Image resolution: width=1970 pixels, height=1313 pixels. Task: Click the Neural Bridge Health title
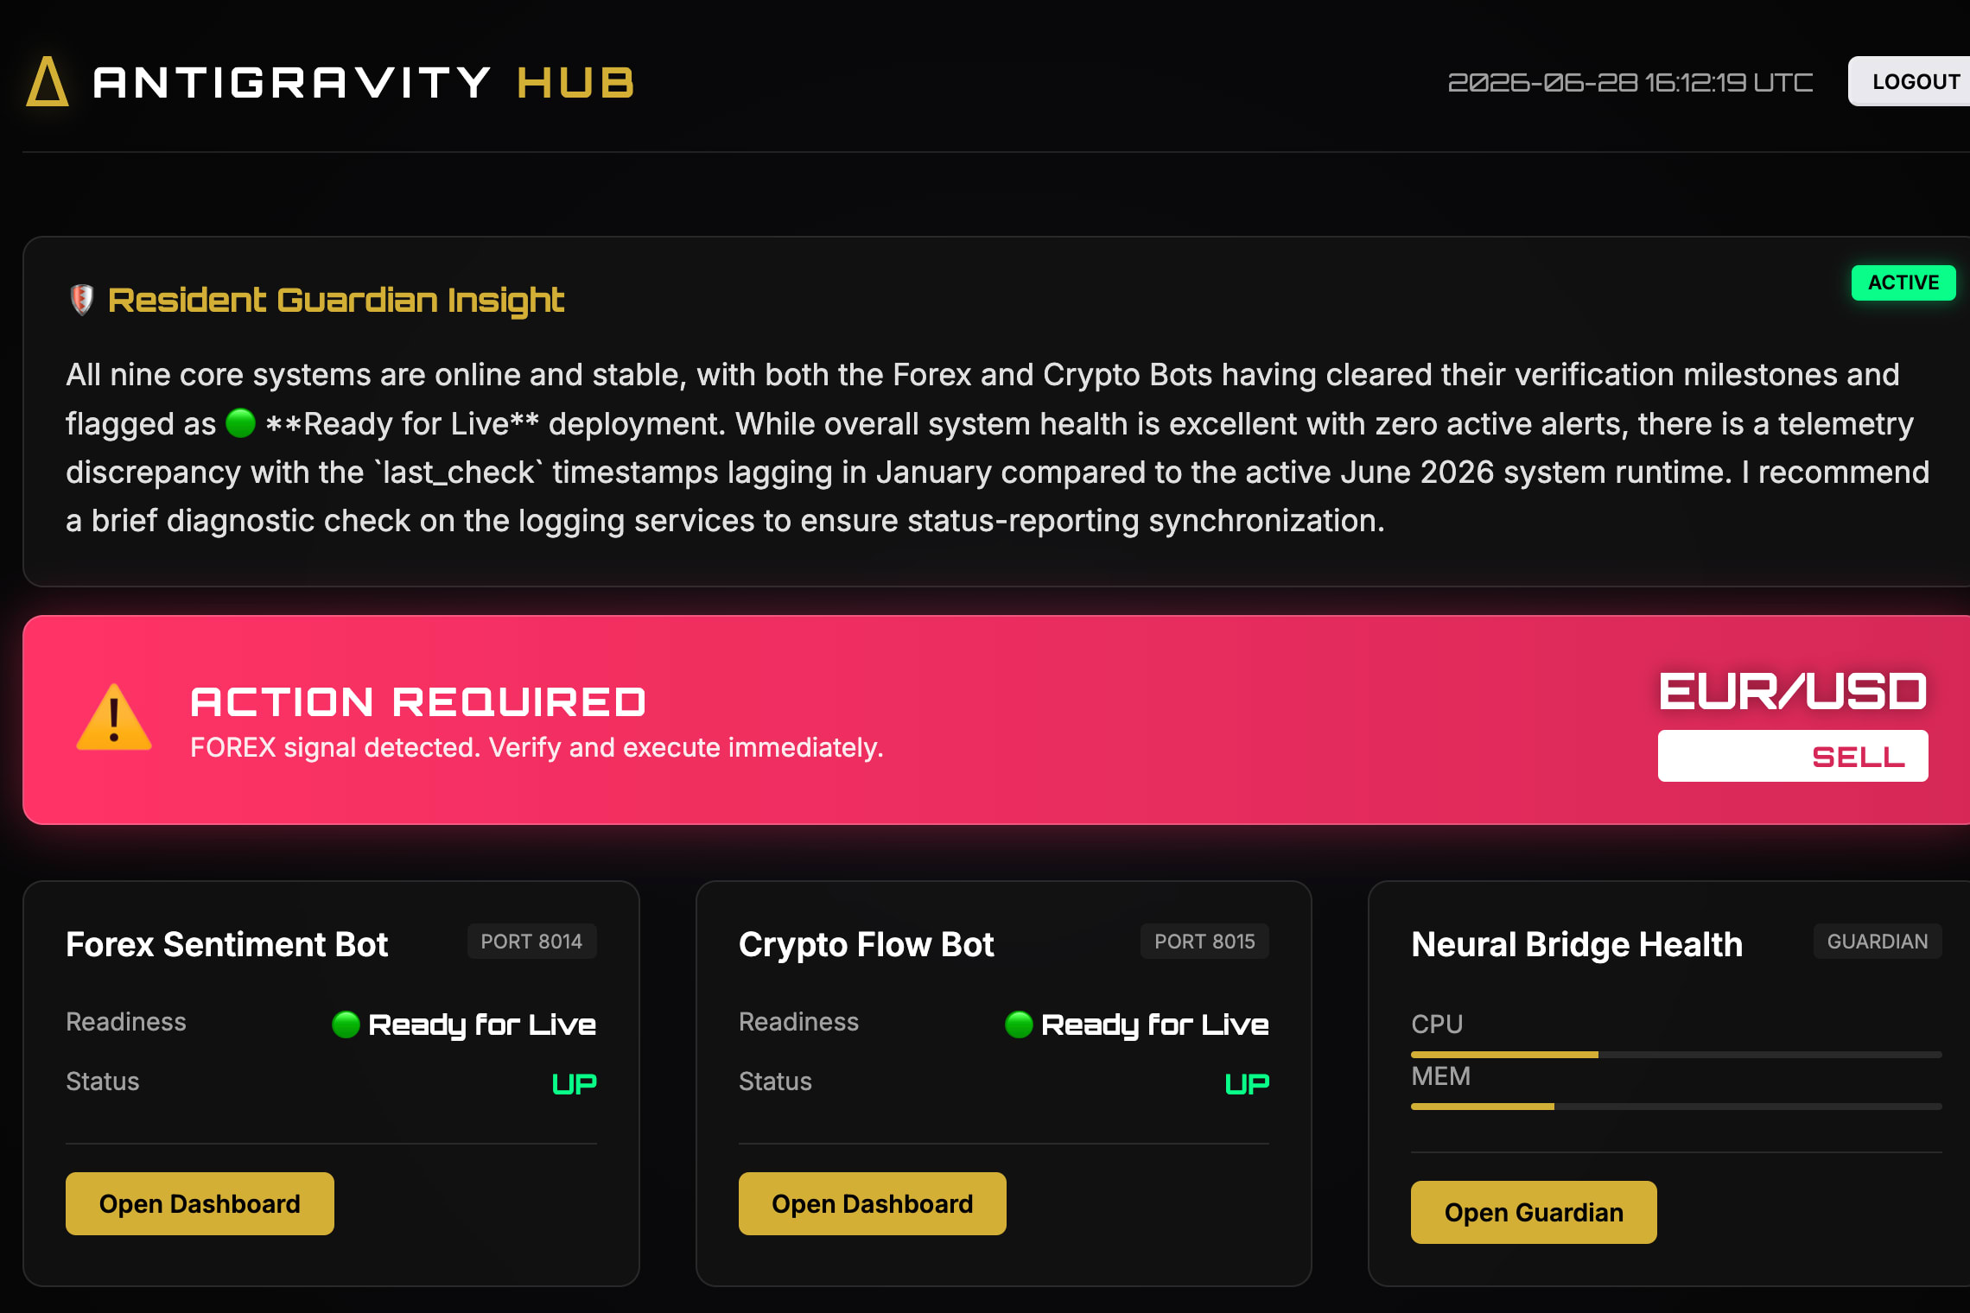pyautogui.click(x=1577, y=944)
